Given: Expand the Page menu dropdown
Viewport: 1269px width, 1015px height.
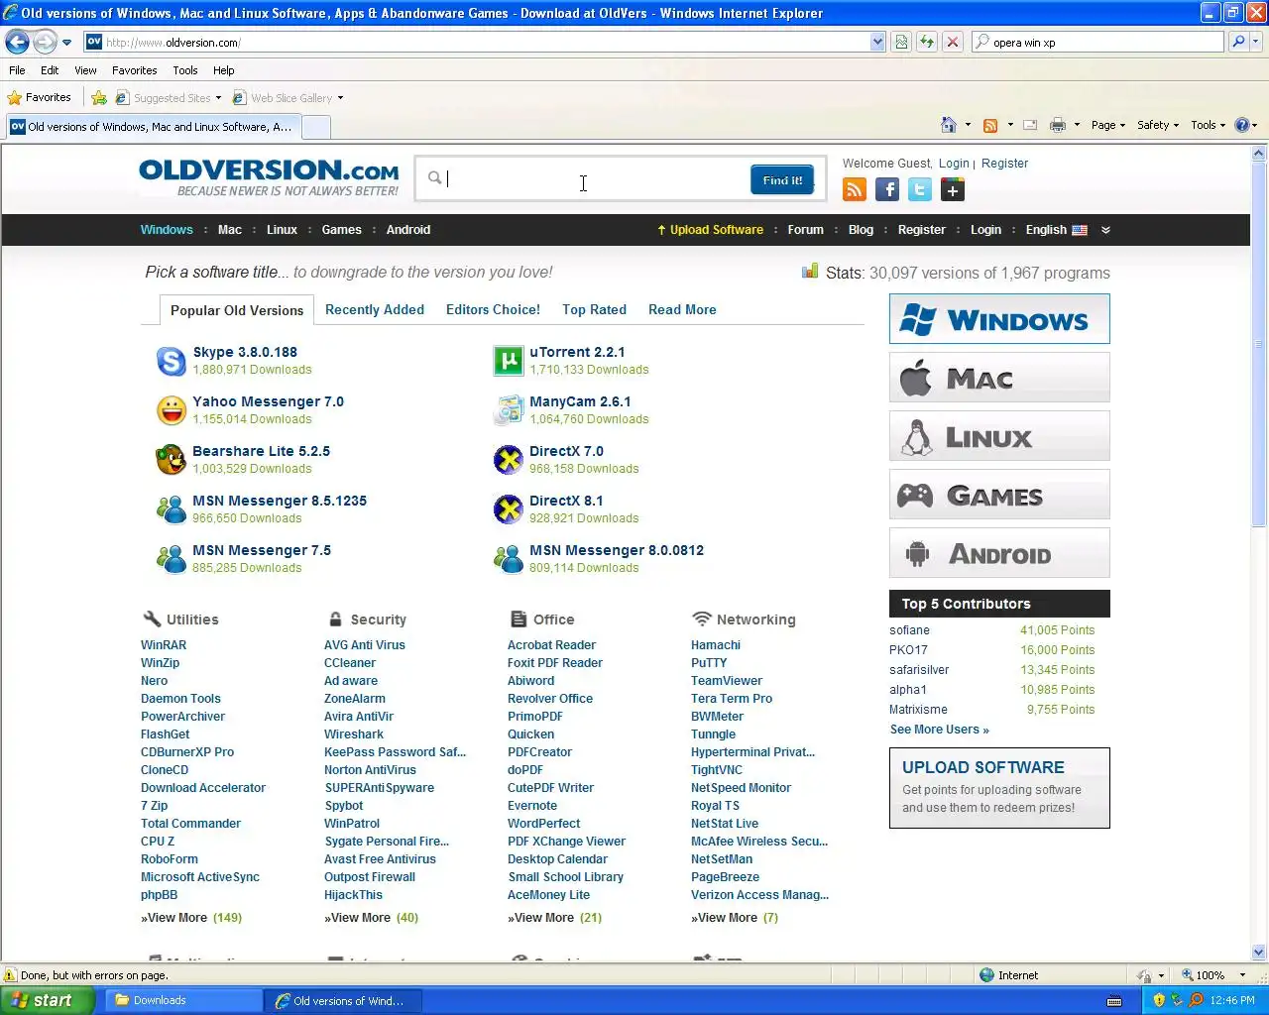Looking at the screenshot, I should (1108, 125).
